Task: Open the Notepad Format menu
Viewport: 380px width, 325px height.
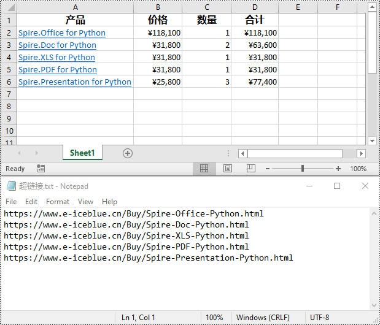Action: (58, 202)
